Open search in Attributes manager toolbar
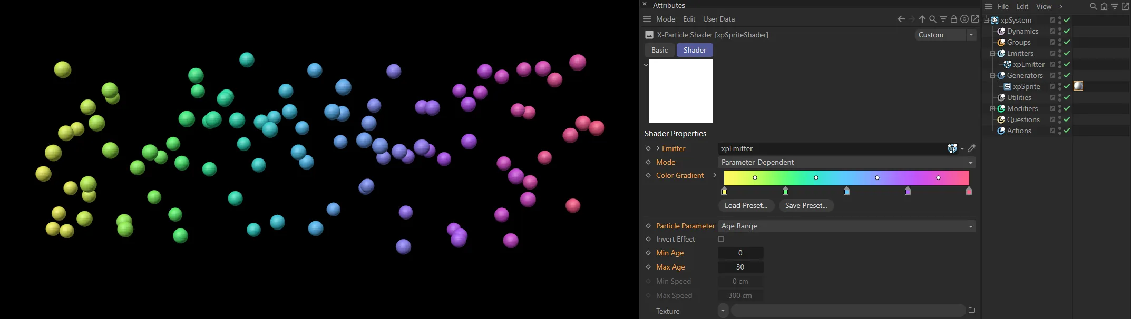 pos(933,19)
